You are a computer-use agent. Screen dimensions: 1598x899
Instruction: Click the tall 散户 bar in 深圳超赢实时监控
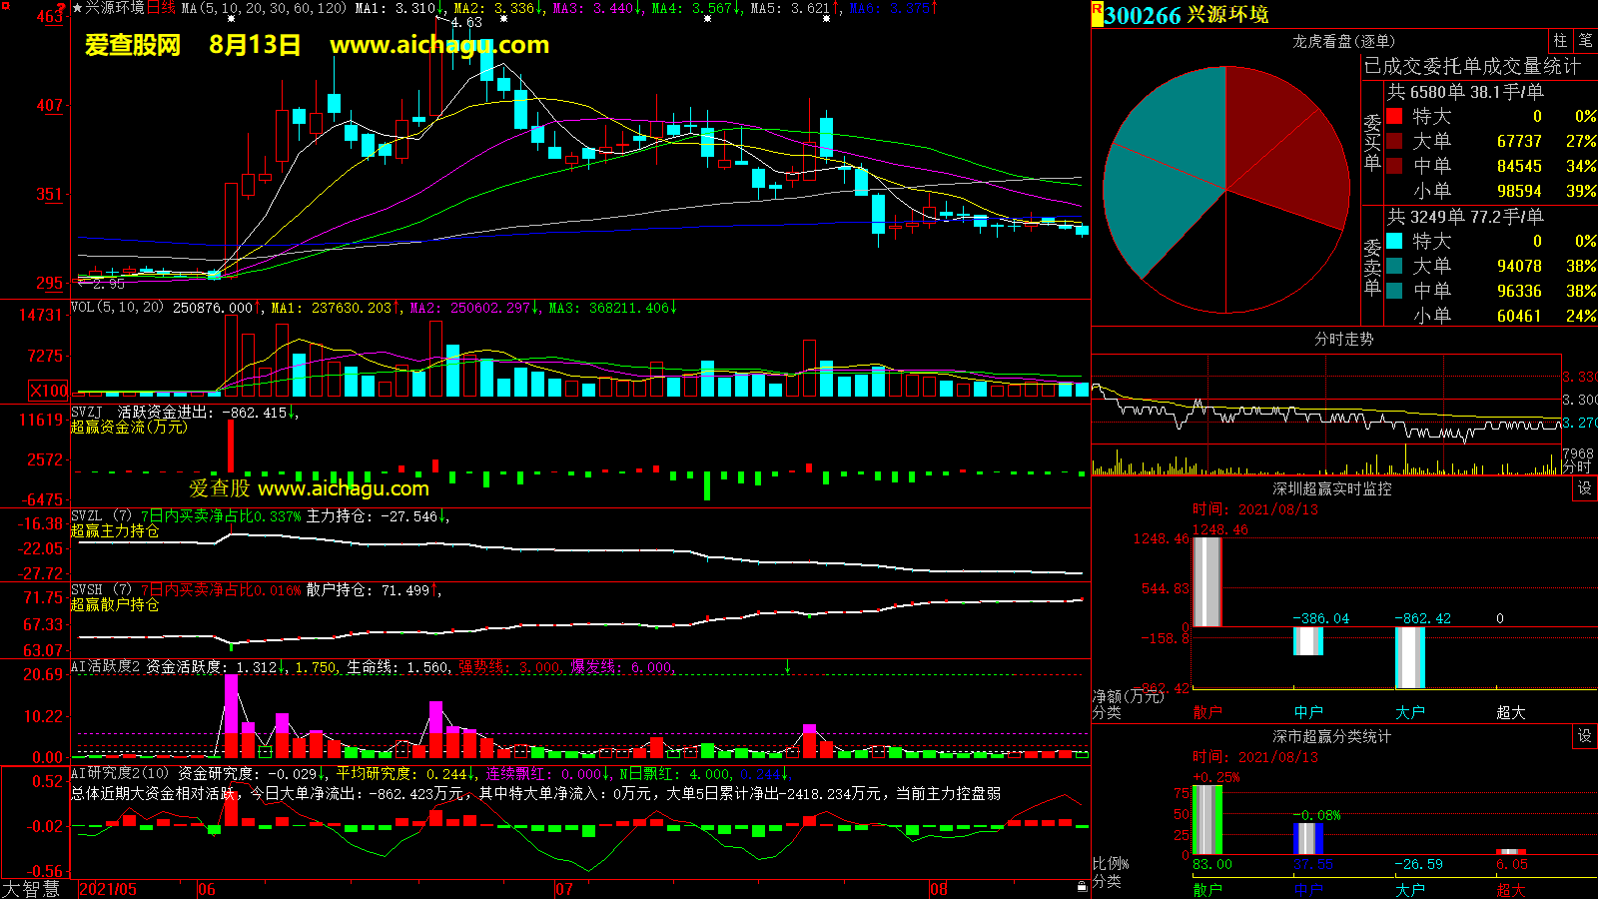tap(1206, 582)
